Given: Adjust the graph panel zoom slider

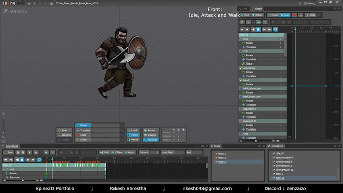Looking at the screenshot, I should pos(256,141).
